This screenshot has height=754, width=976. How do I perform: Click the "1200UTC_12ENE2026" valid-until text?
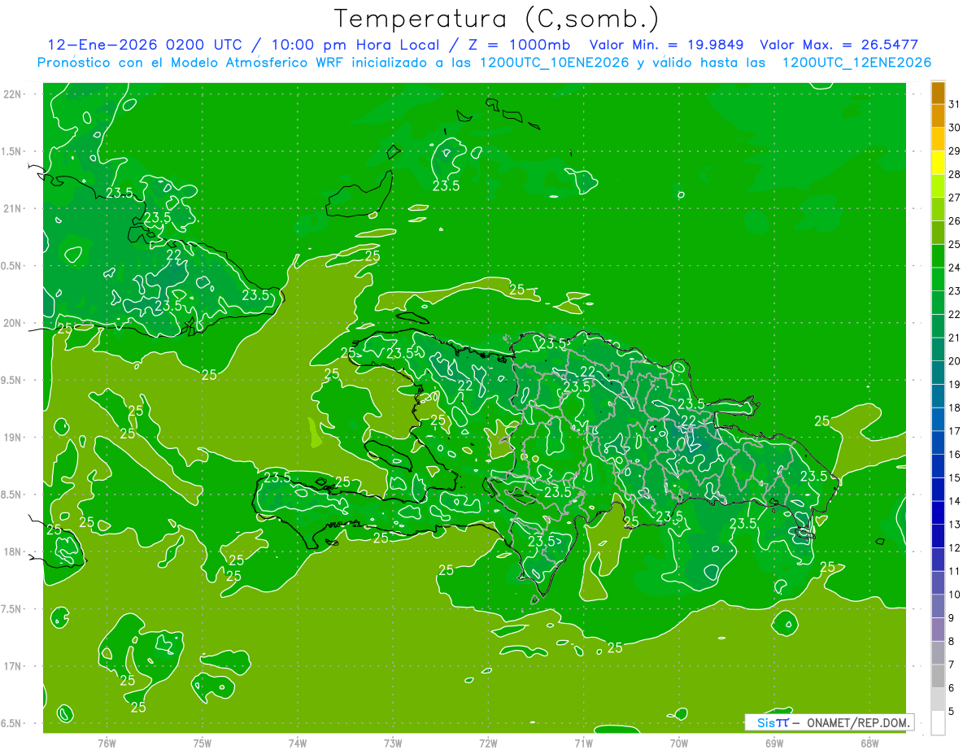856,63
